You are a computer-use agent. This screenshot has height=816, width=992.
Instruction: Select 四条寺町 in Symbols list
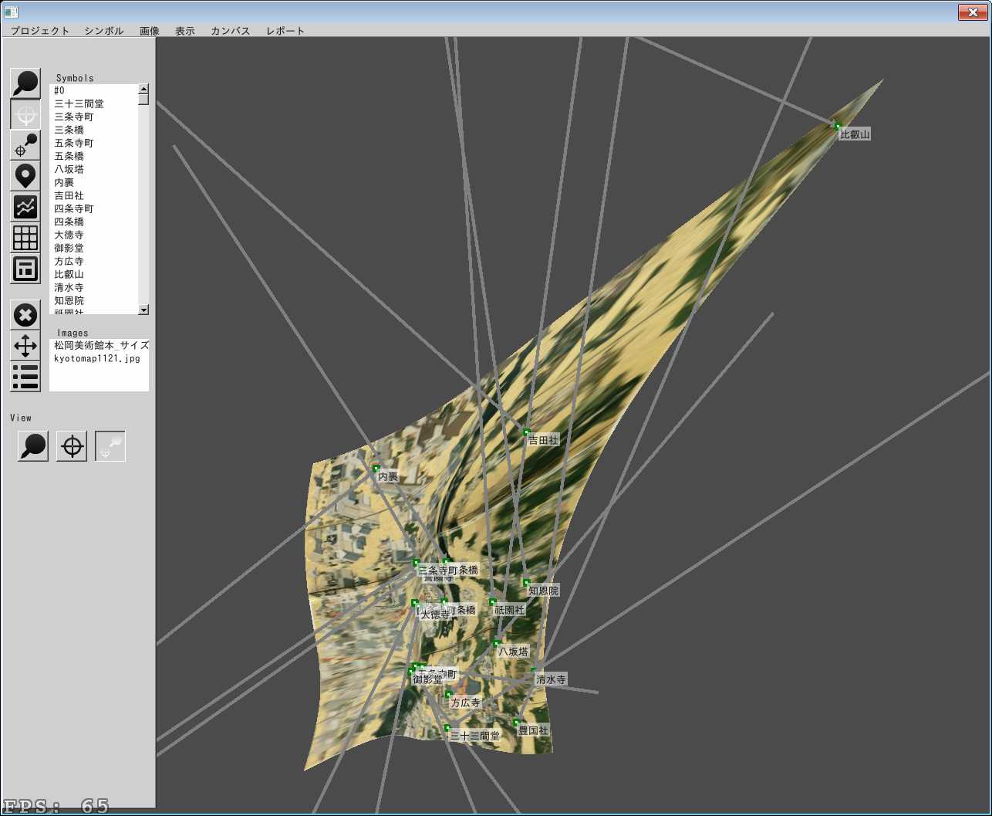tap(93, 208)
